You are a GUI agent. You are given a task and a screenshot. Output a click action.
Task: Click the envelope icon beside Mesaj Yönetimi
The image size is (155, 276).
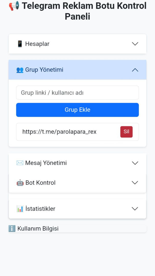(x=20, y=163)
